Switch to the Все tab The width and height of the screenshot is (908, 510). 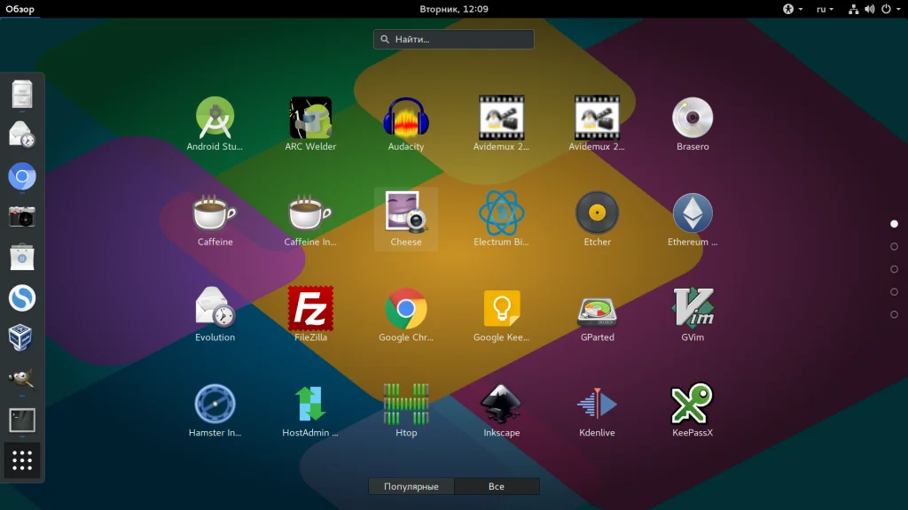point(497,486)
